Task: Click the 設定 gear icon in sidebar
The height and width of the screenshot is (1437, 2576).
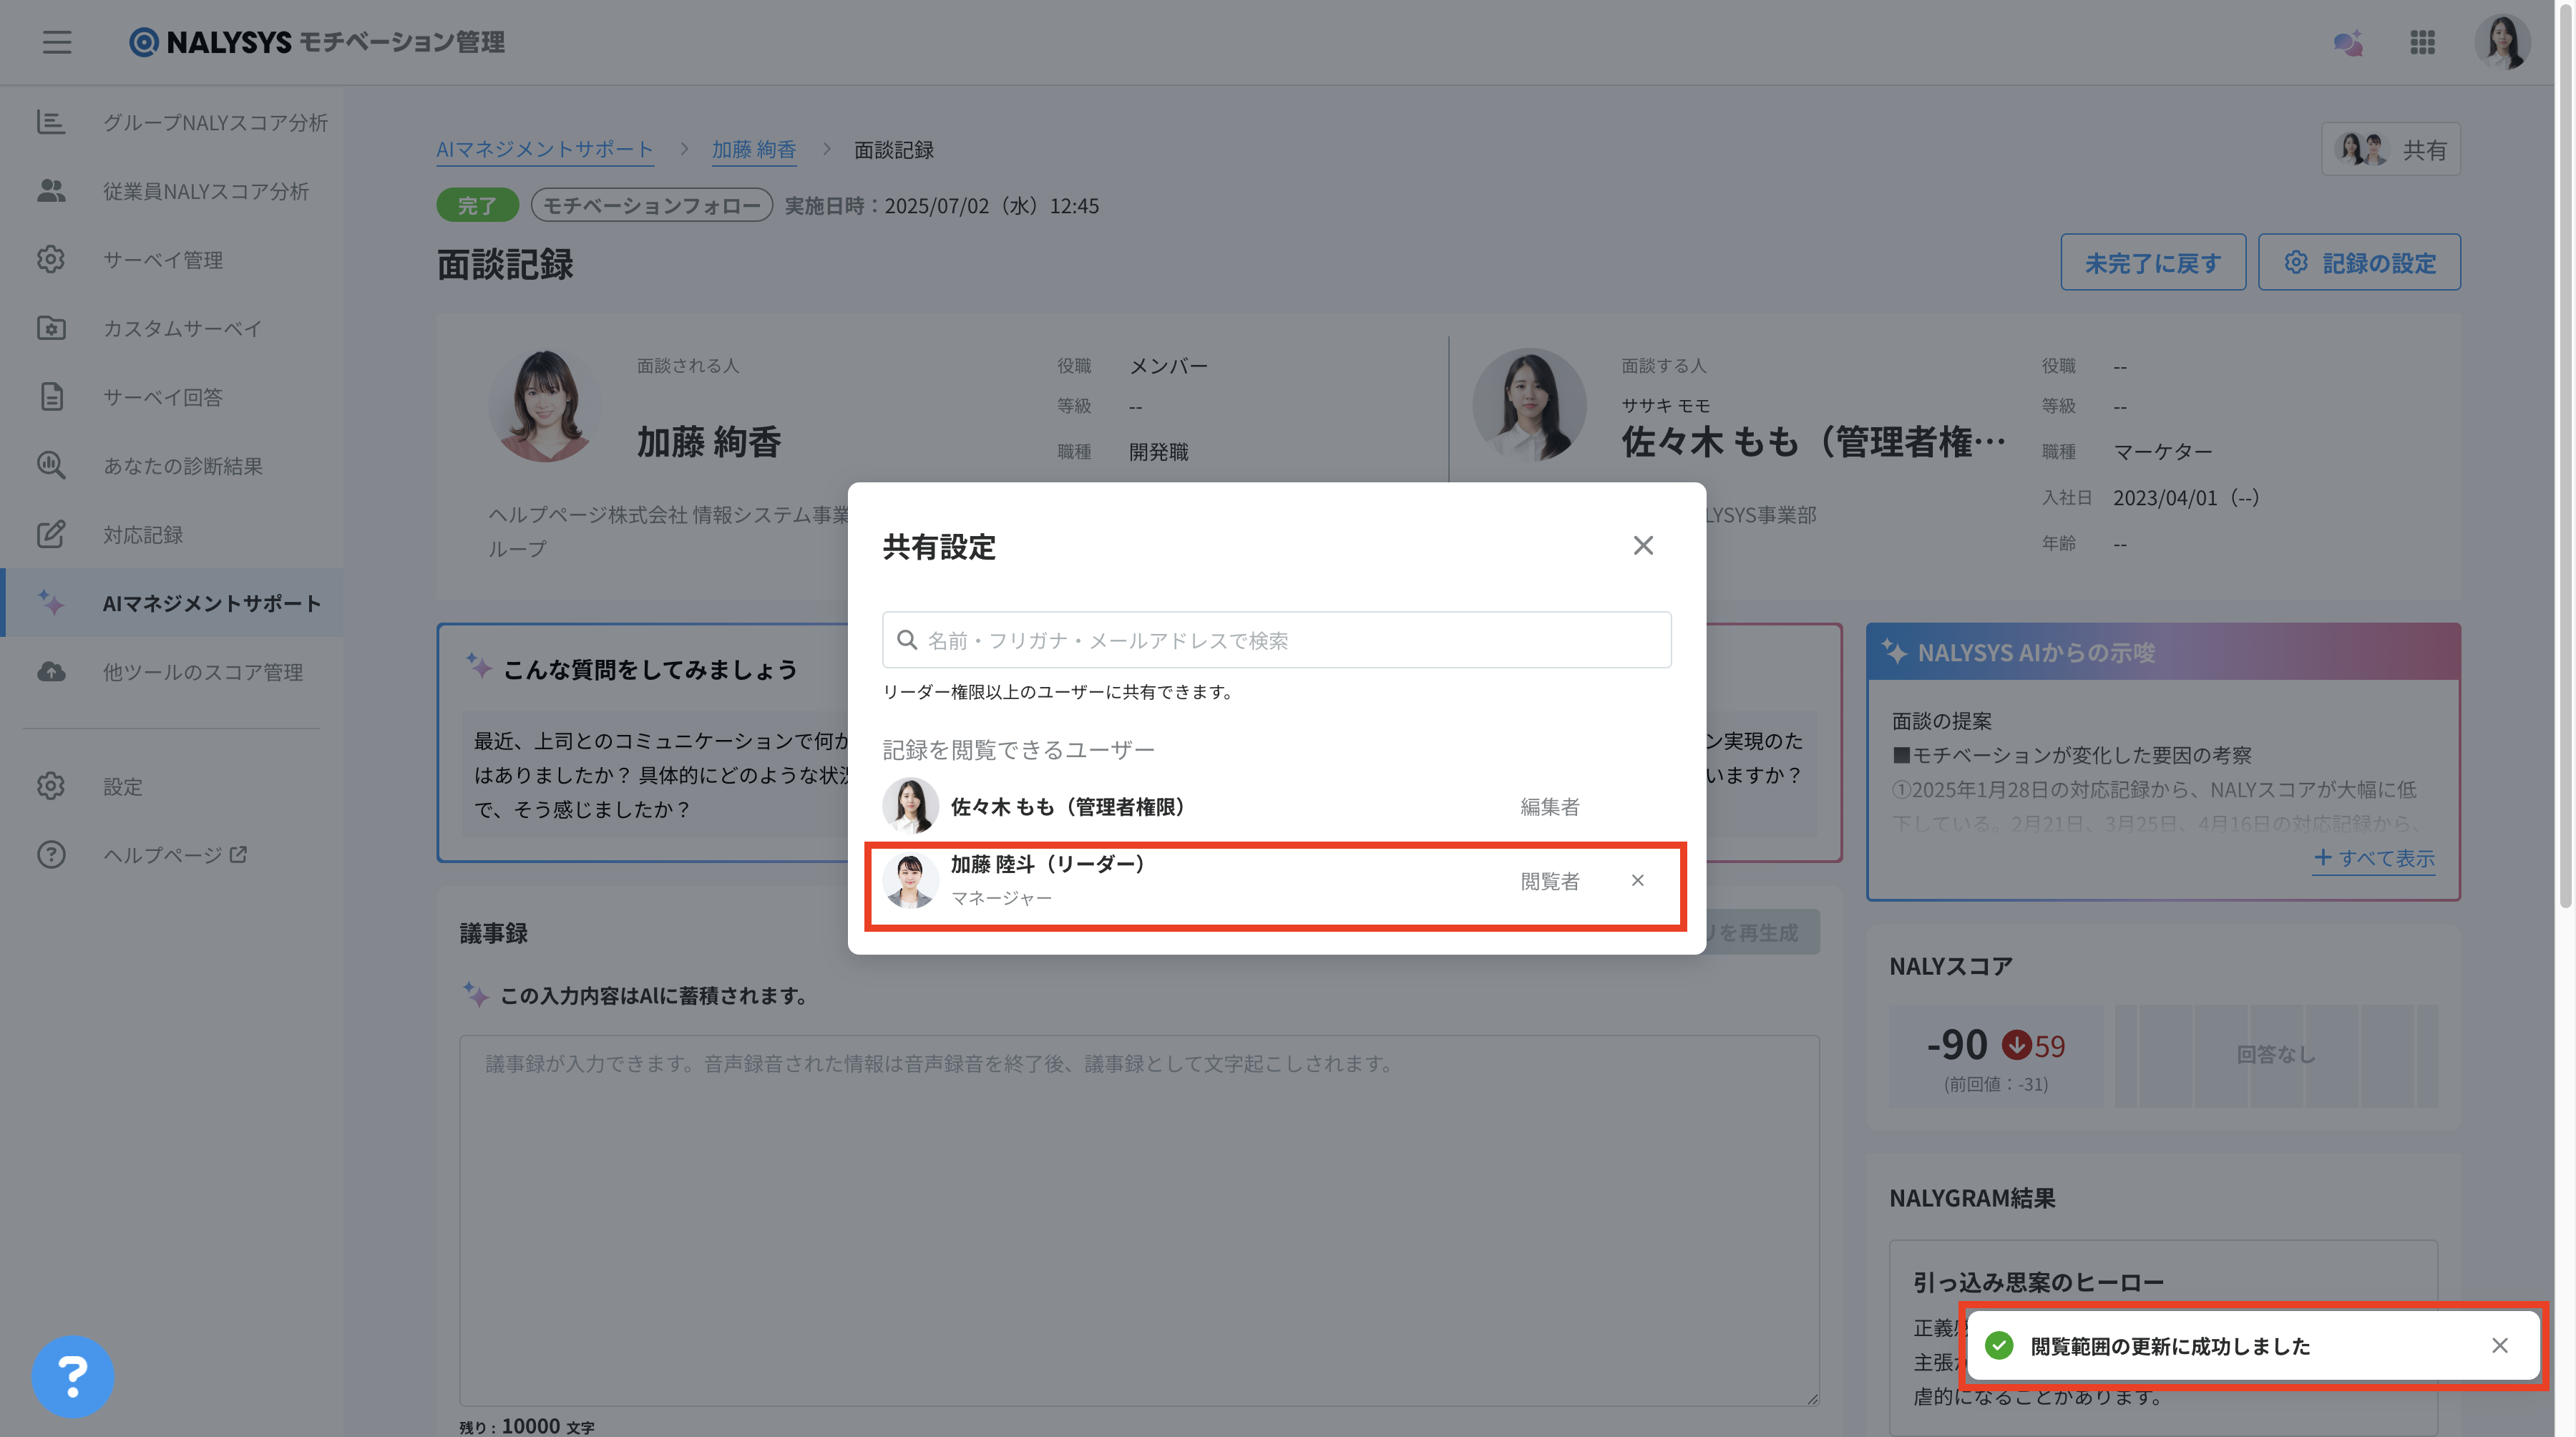Action: pos(51,786)
